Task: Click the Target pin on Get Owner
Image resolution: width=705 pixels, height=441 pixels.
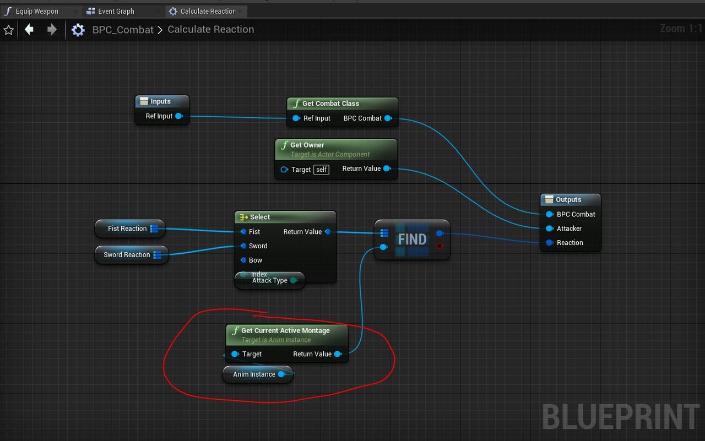Action: [x=284, y=170]
